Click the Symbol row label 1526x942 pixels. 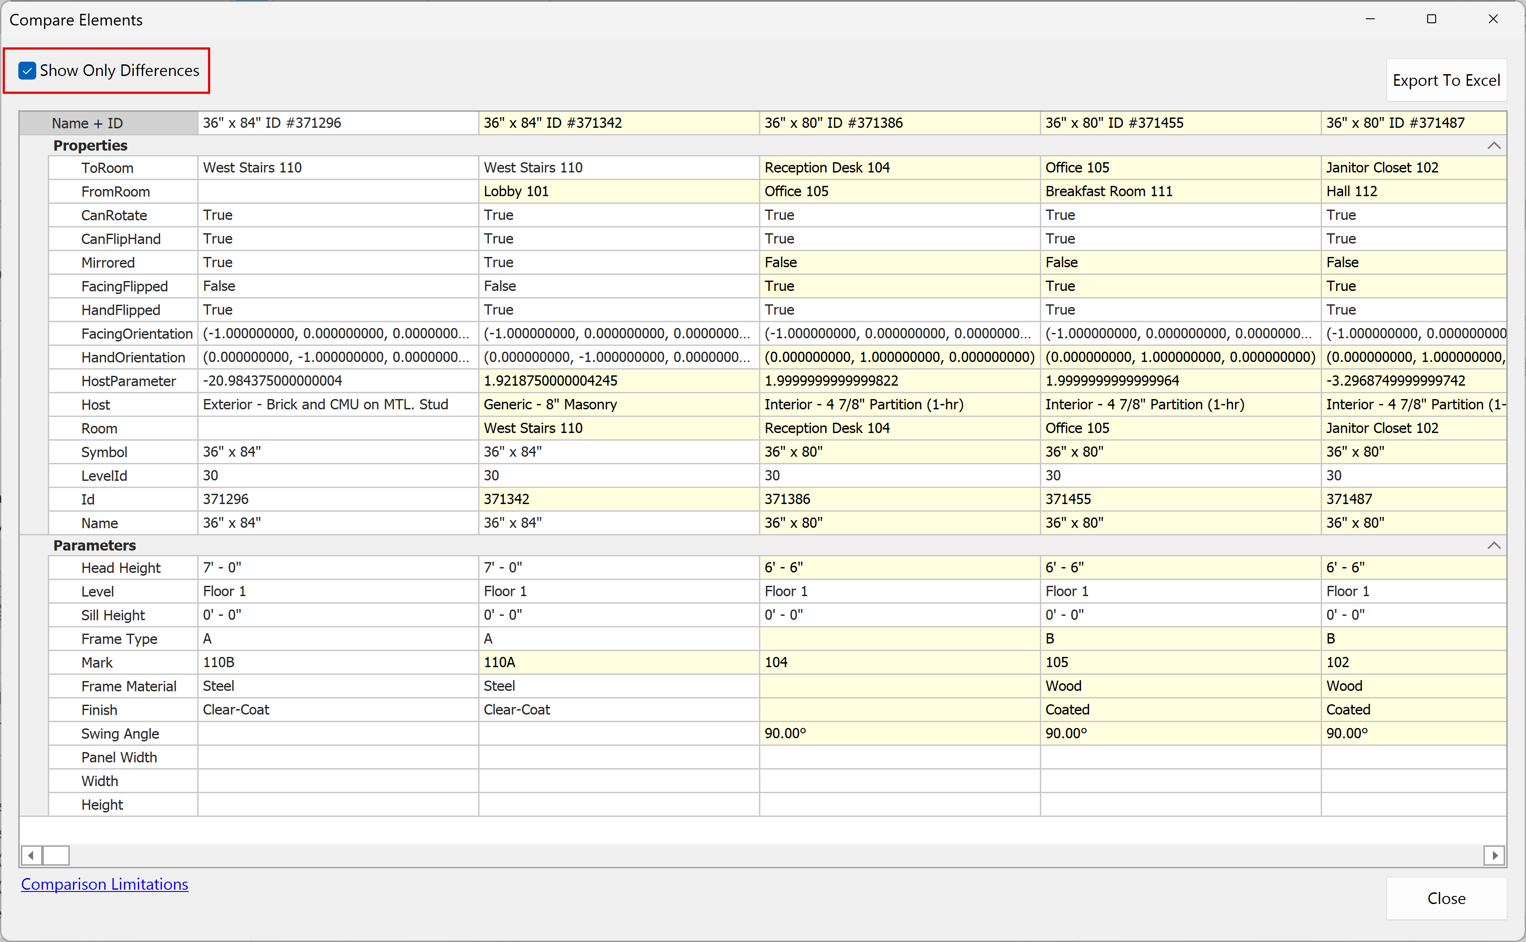click(123, 452)
